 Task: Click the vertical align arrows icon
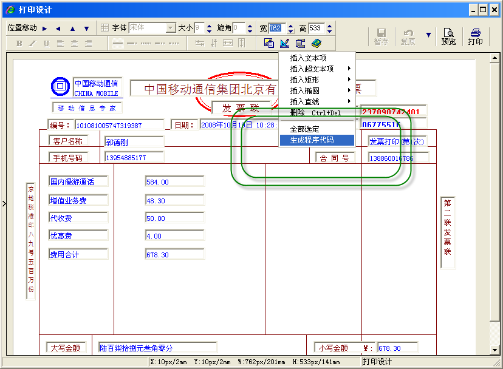214,43
